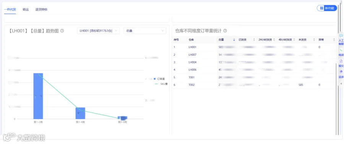Select LH006 warehouse row cell
The height and width of the screenshot is (144, 344).
192,70
